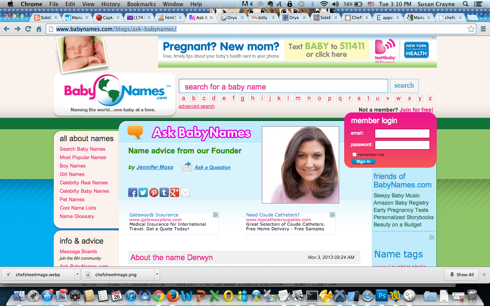
Task: Open the App Store dock icon
Action: click(47, 296)
